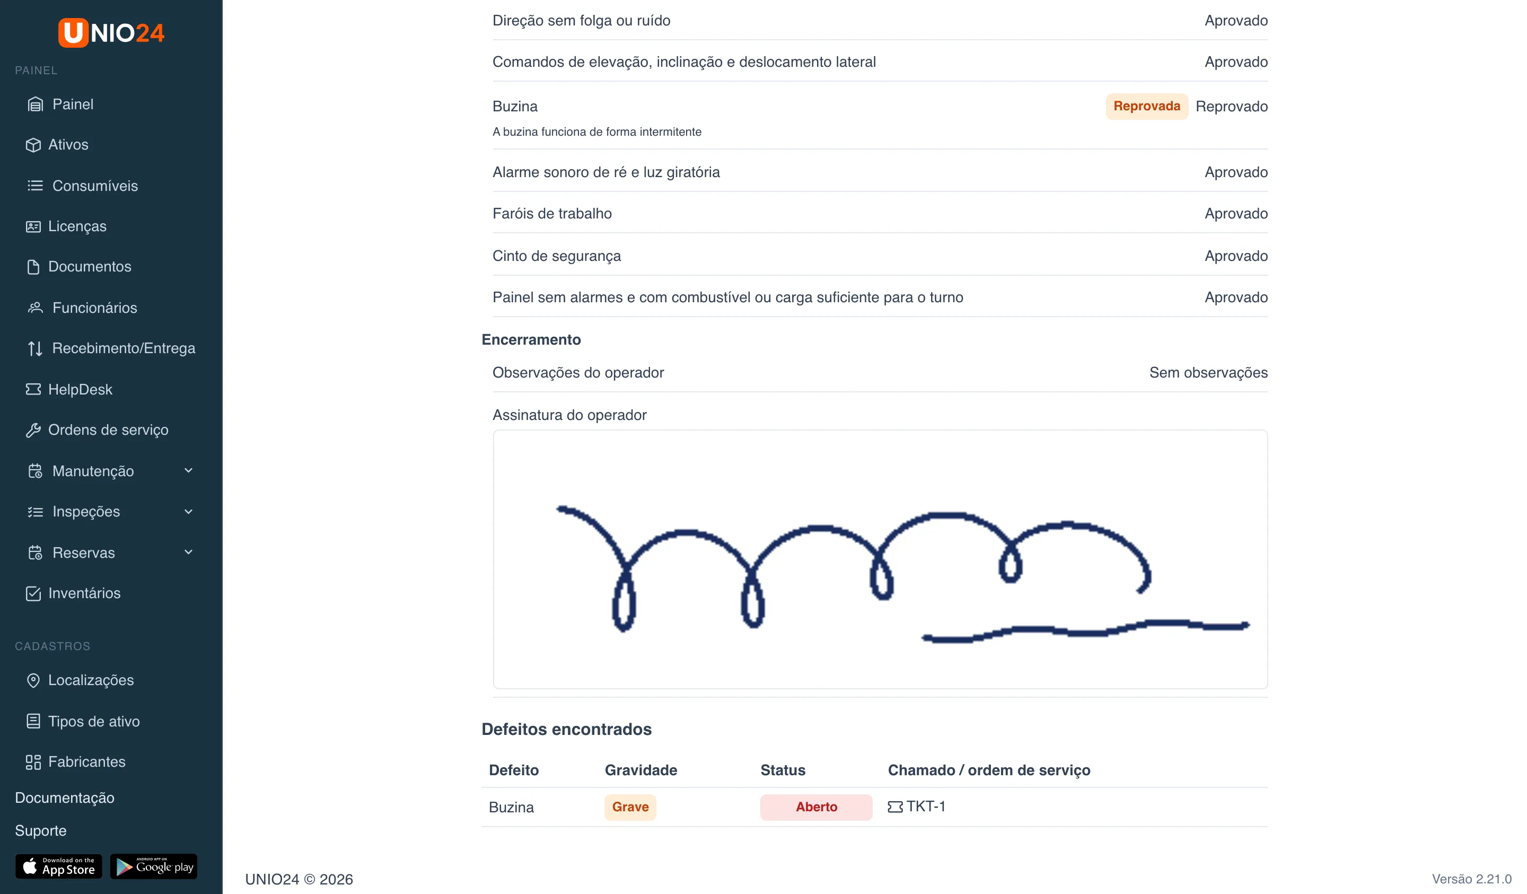
Task: Select the Licenças ID card icon
Action: (33, 226)
